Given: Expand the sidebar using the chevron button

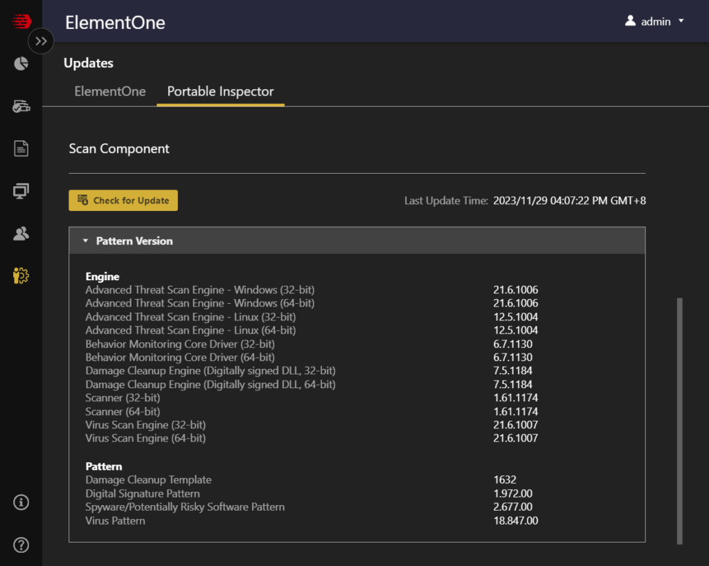Looking at the screenshot, I should pos(41,41).
